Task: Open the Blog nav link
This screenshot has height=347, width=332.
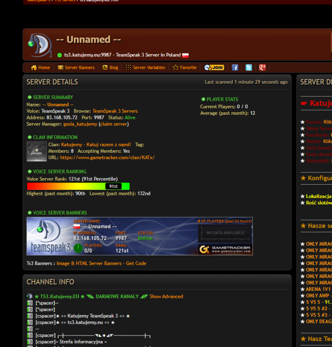Action: pos(114,68)
